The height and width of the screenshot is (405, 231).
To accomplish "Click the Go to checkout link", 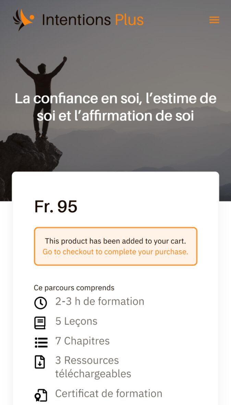I will click(x=115, y=252).
